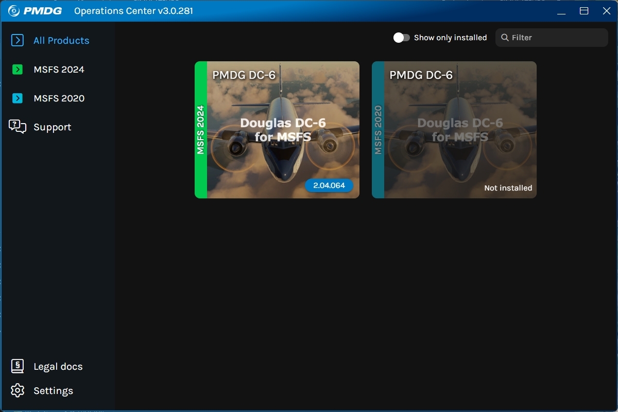Click the green MSFS 2024 sidebar icon
The width and height of the screenshot is (618, 412).
click(18, 70)
